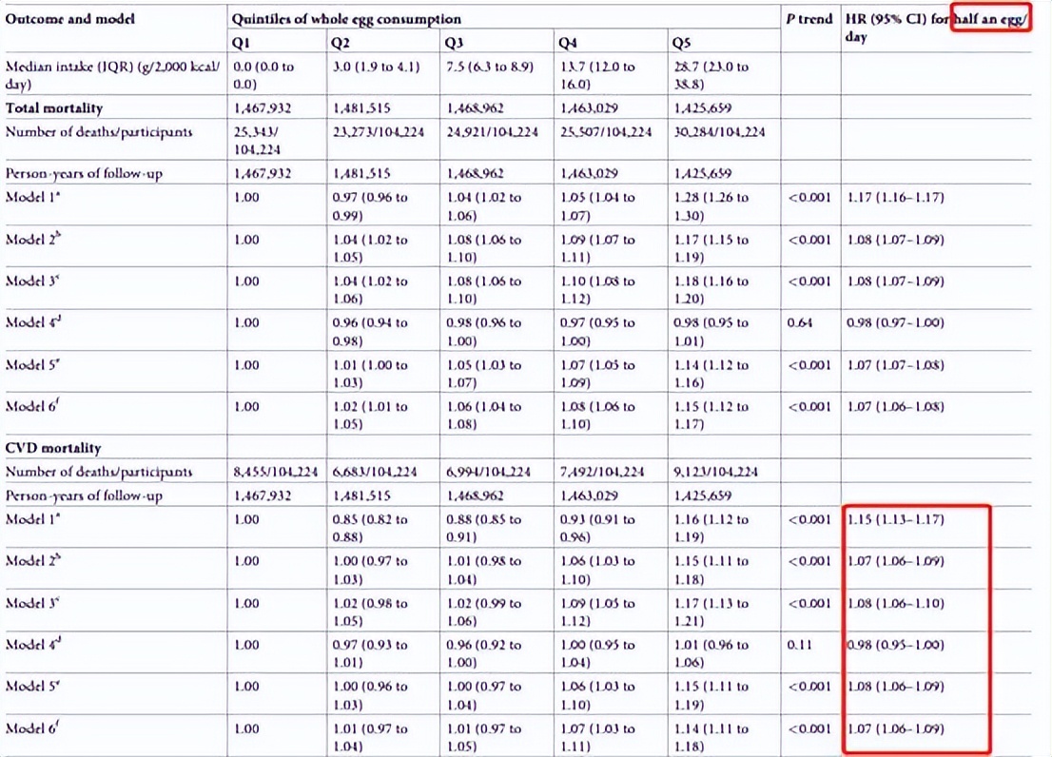Select 'Quintiles of whole egg consumption' header

pos(346,19)
